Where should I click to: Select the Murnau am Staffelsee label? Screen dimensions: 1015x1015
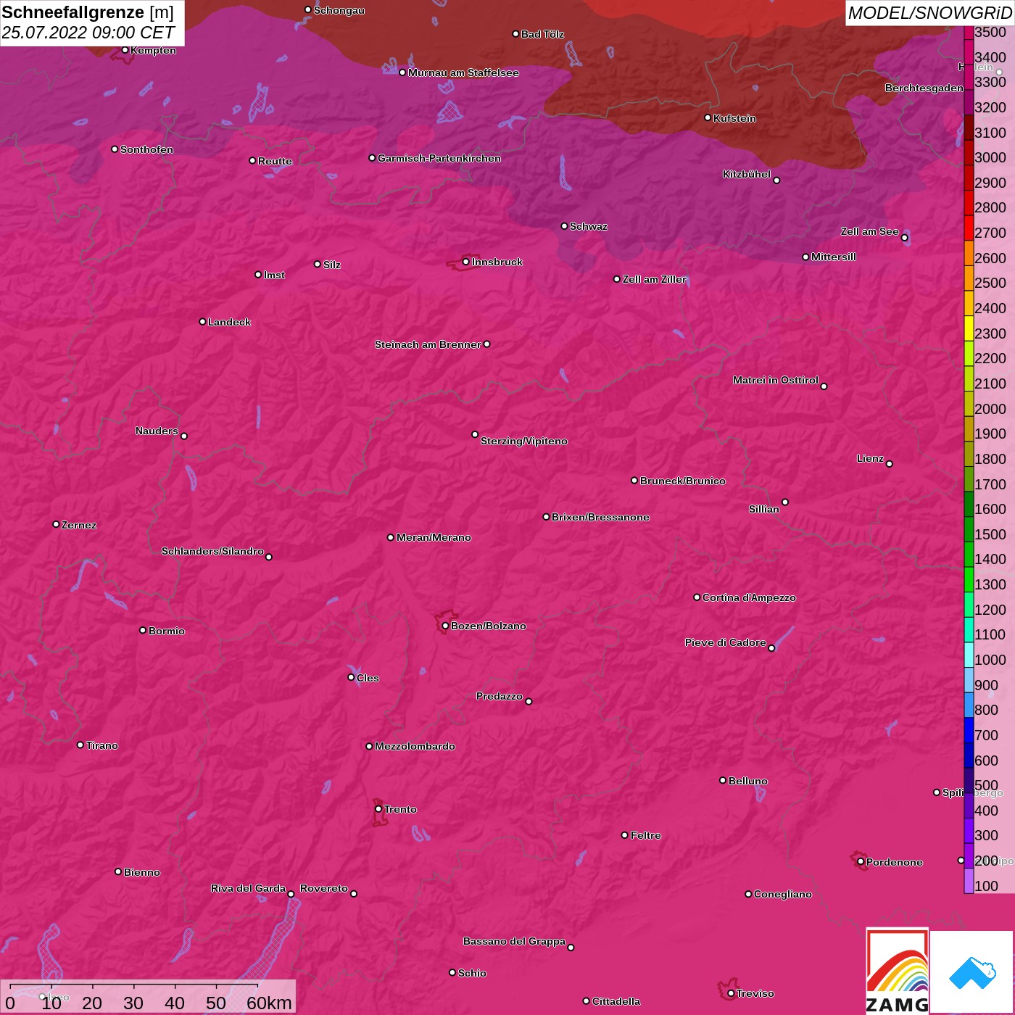463,72
